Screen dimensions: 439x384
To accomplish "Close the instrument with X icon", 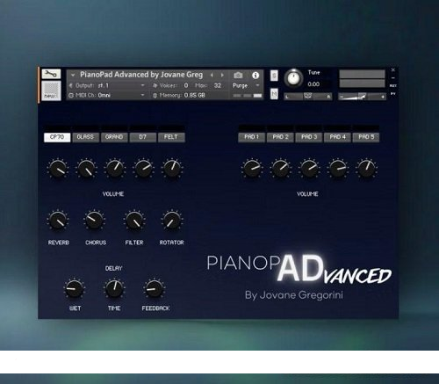I will [393, 70].
